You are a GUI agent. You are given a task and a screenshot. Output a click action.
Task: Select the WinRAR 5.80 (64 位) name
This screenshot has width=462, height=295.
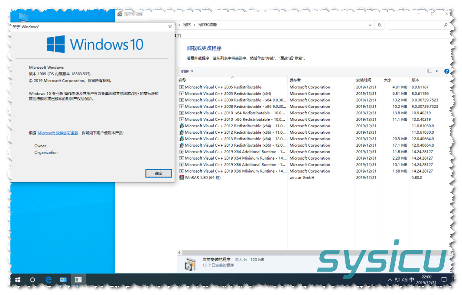click(x=203, y=178)
